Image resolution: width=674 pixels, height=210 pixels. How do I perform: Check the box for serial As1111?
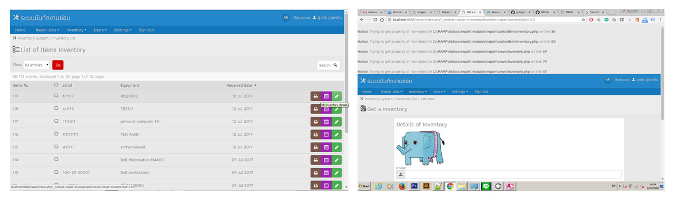click(x=56, y=146)
